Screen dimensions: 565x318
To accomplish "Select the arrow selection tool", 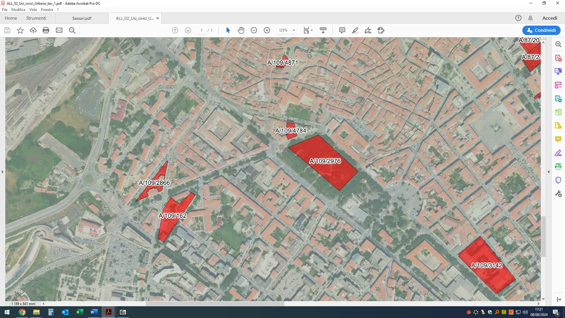I will coord(228,30).
